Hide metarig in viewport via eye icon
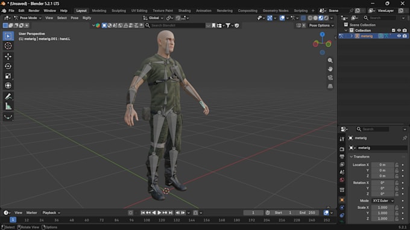This screenshot has width=410, height=230. [399, 36]
